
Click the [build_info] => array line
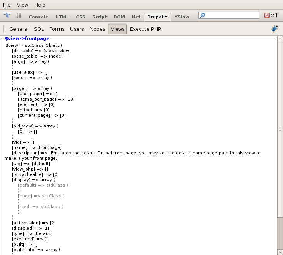tap(36, 250)
